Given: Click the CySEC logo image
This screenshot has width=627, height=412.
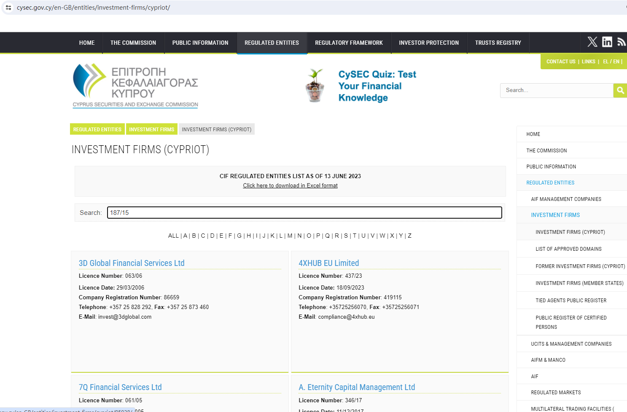Looking at the screenshot, I should click(135, 86).
